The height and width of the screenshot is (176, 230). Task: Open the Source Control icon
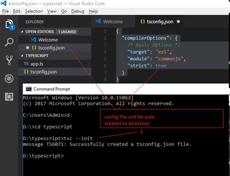click(9, 60)
